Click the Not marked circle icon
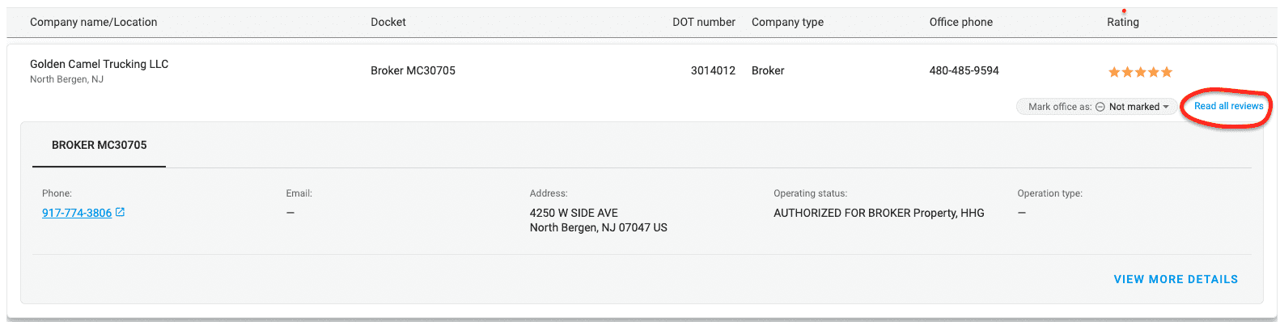The width and height of the screenshot is (1280, 322). point(1100,107)
